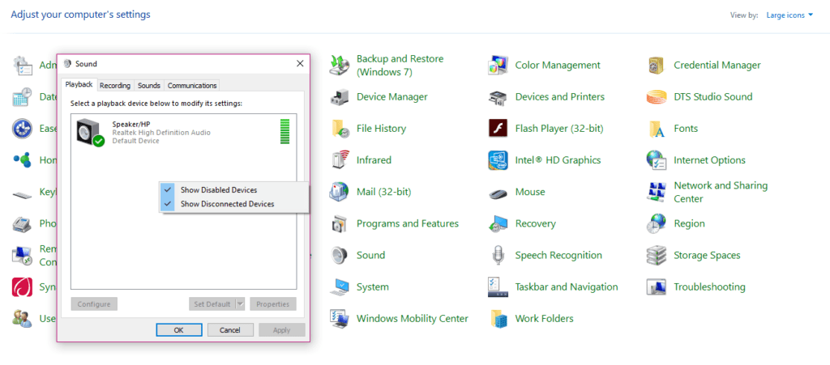
Task: Open the Mouse icon
Action: pos(498,193)
